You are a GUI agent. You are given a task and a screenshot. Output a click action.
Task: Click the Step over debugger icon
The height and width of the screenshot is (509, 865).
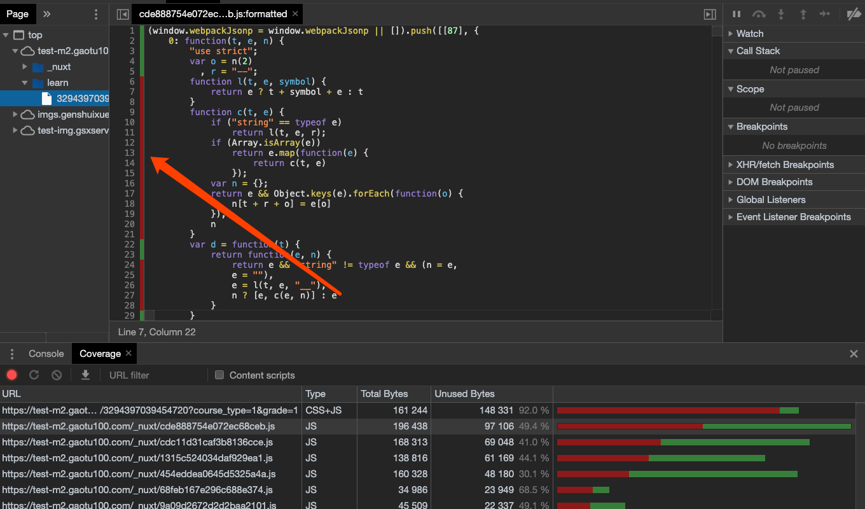click(x=759, y=14)
